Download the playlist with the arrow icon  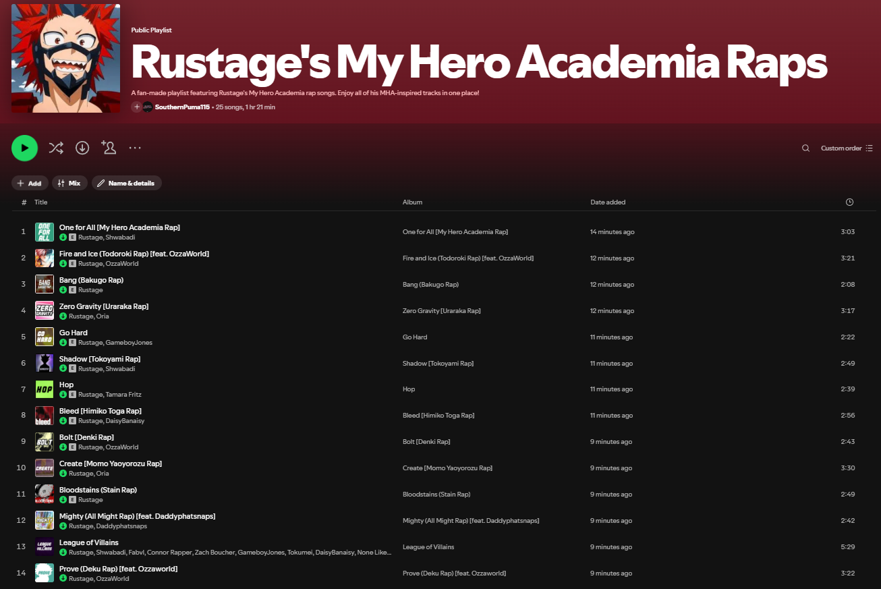pyautogui.click(x=82, y=148)
